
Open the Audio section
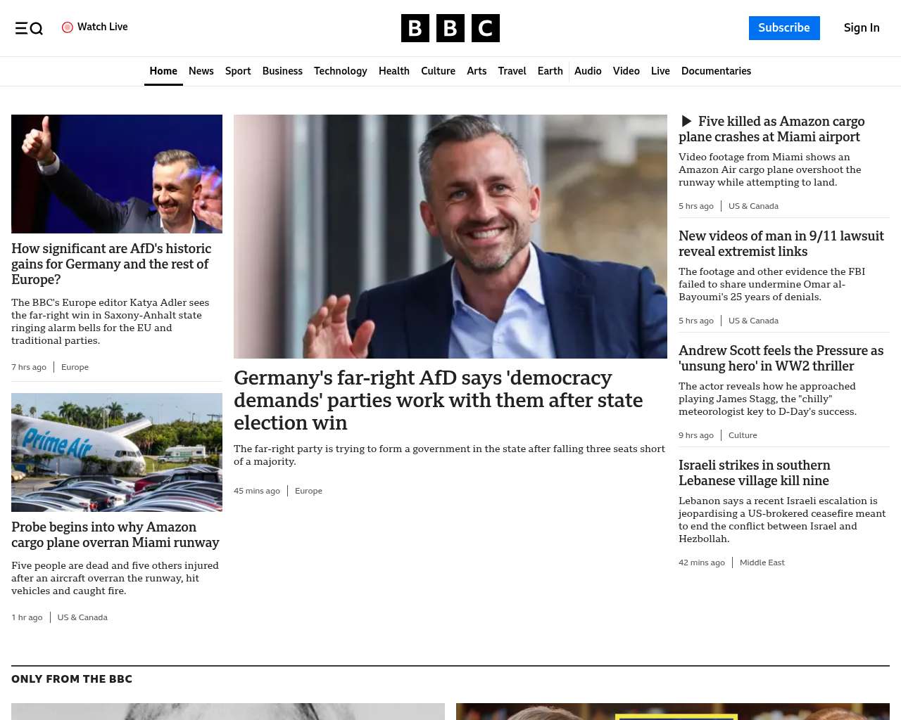588,71
